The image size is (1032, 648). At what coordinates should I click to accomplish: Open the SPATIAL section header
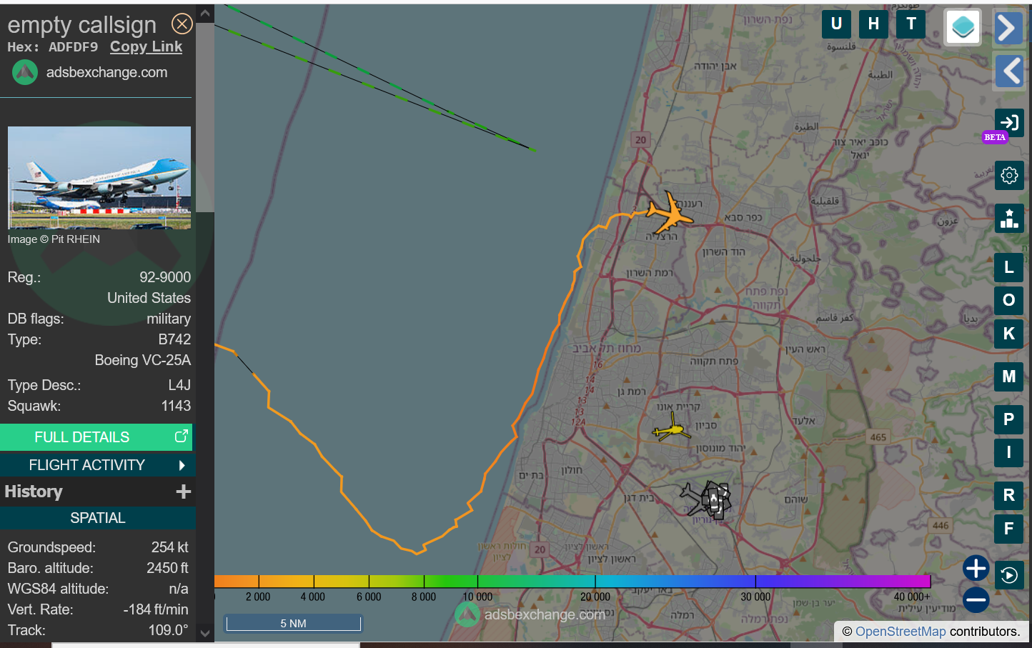click(x=97, y=518)
